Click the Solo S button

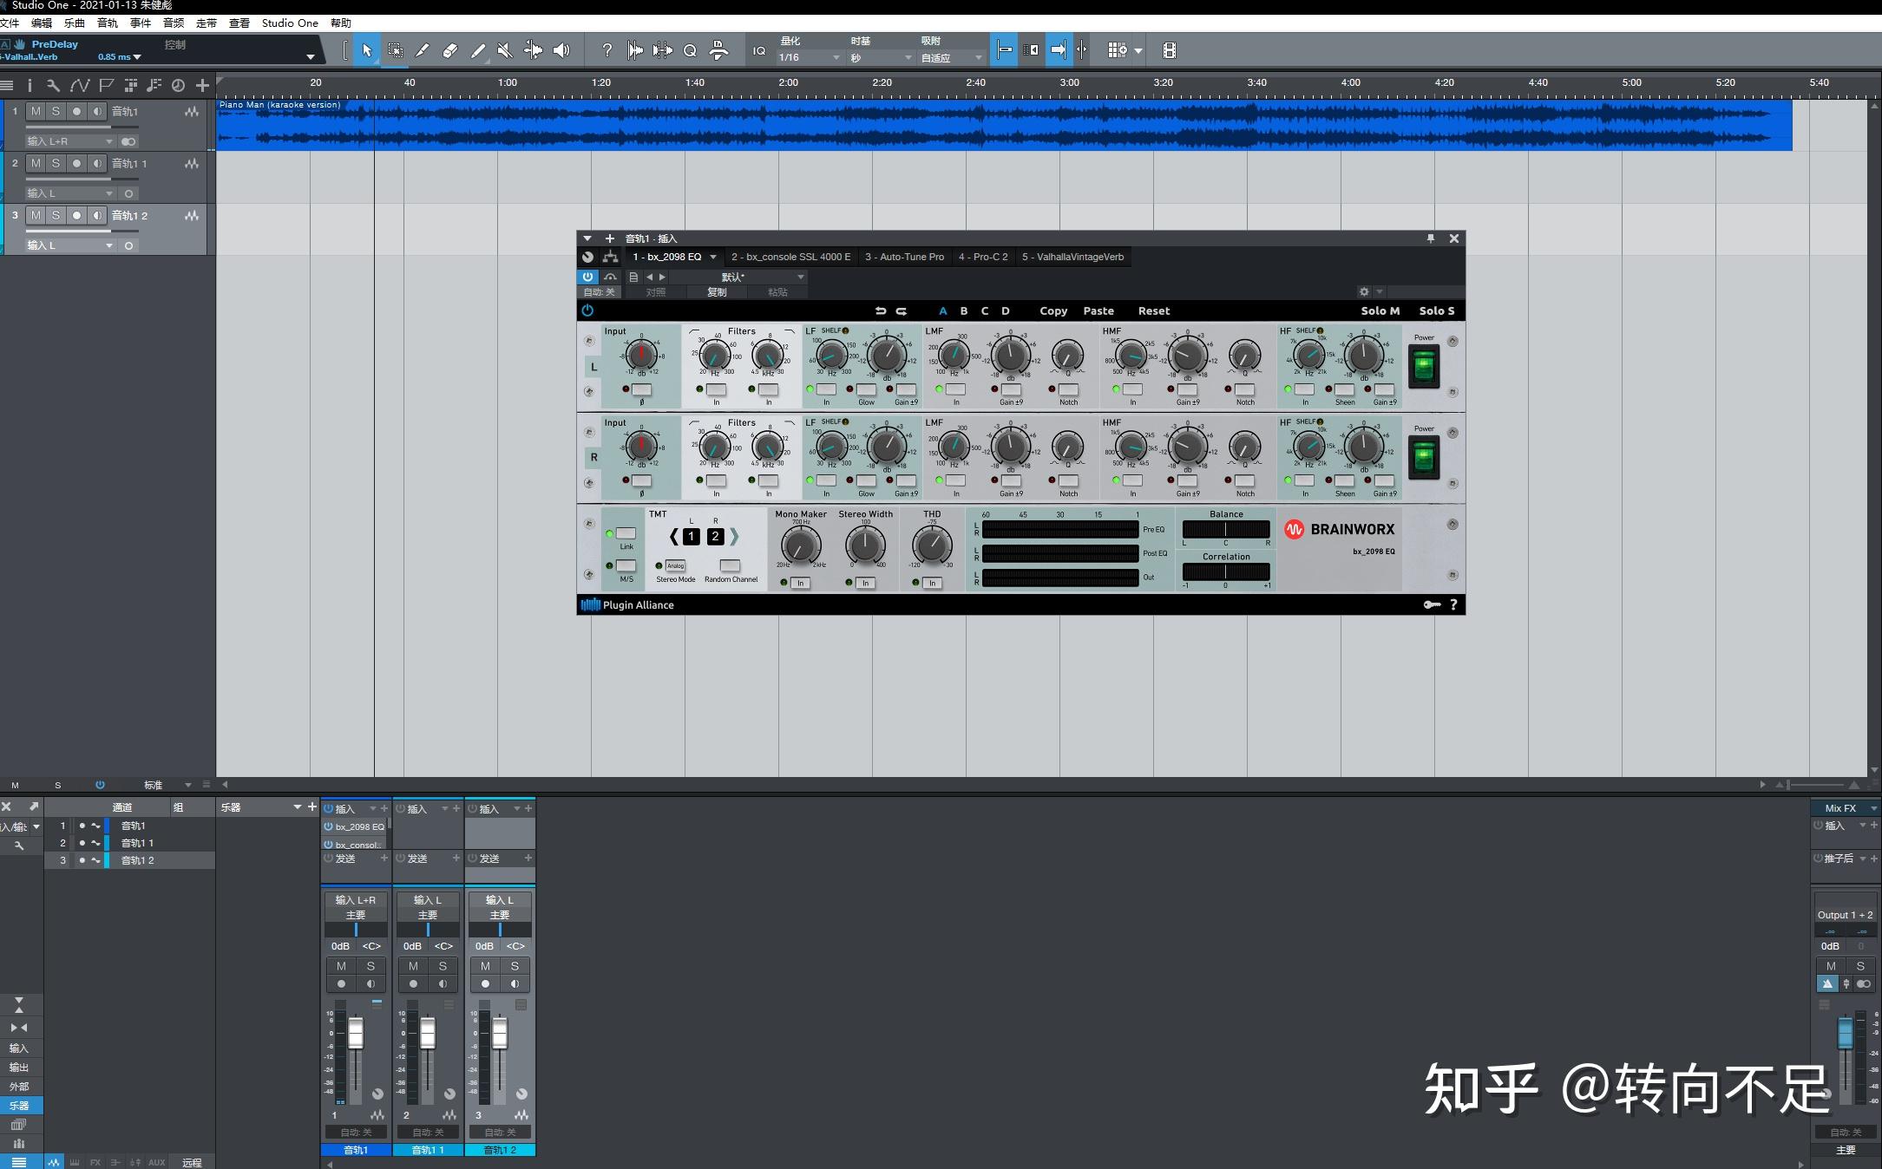coord(1437,310)
